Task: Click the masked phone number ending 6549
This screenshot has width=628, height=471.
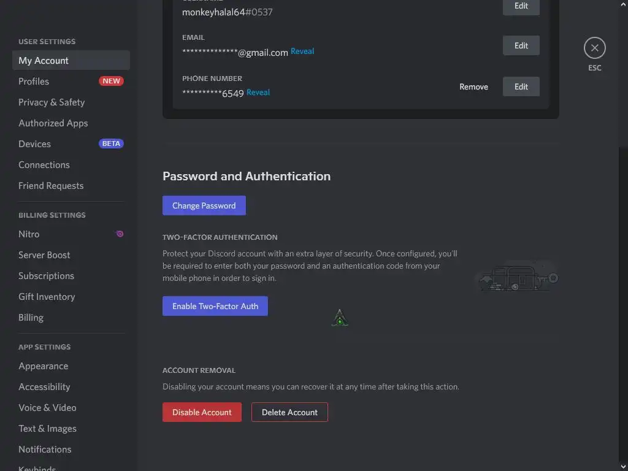Action: 213,93
